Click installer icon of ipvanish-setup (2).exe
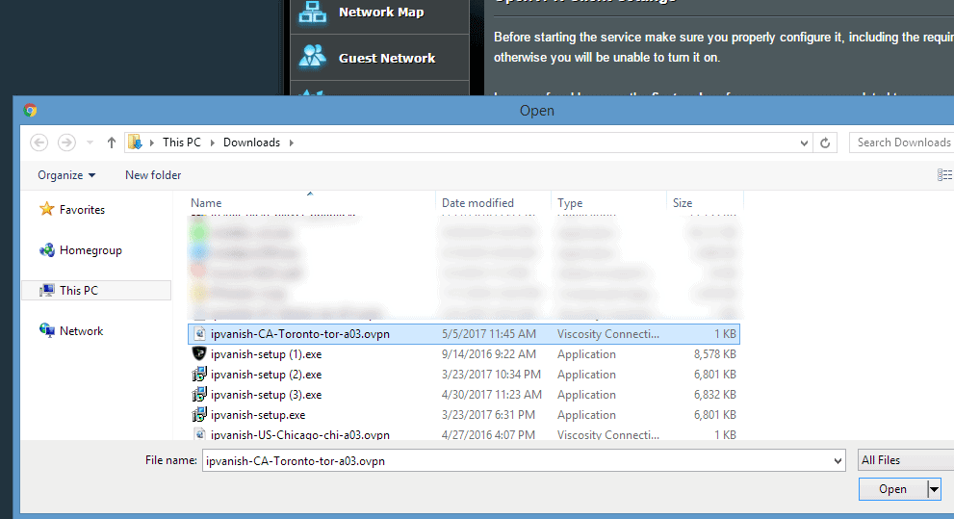This screenshot has height=519, width=954. [x=199, y=375]
